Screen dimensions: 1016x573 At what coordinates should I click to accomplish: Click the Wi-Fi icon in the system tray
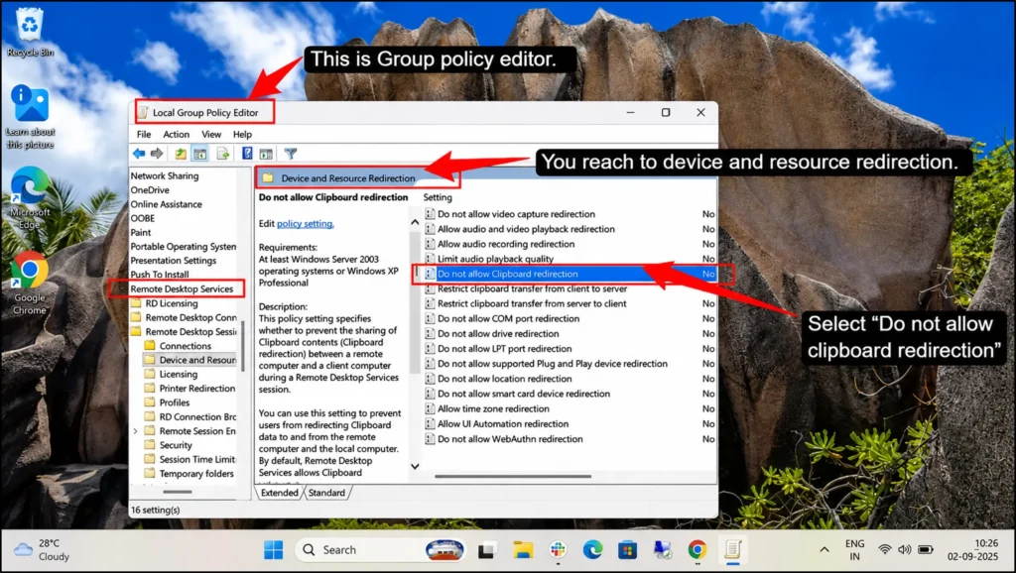click(x=884, y=549)
